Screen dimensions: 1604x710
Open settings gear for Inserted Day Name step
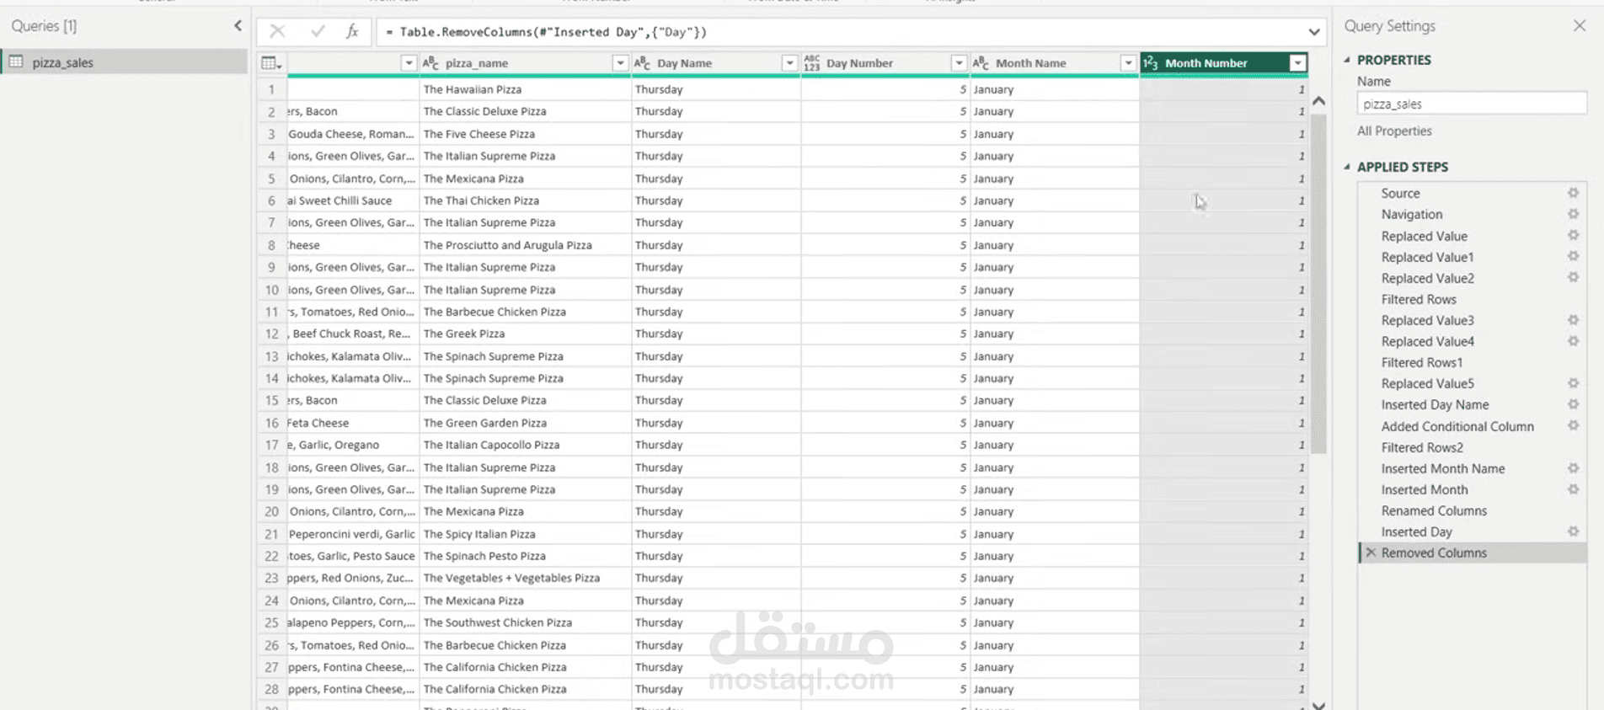(x=1573, y=405)
